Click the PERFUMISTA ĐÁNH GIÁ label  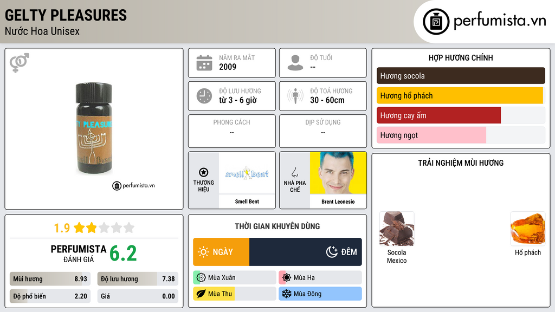(x=78, y=253)
